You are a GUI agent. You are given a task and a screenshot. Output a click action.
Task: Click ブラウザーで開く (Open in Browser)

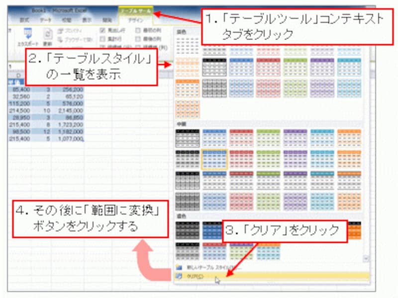75,40
